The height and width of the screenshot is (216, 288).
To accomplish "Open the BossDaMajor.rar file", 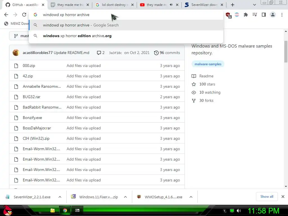I will click(37, 128).
